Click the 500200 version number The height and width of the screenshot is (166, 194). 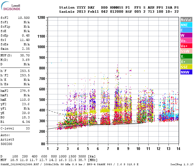click(6, 144)
